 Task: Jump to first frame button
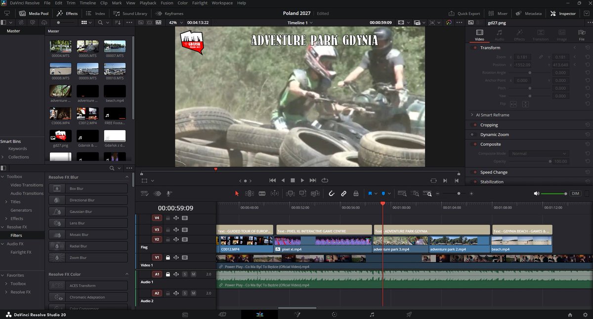tap(272, 180)
